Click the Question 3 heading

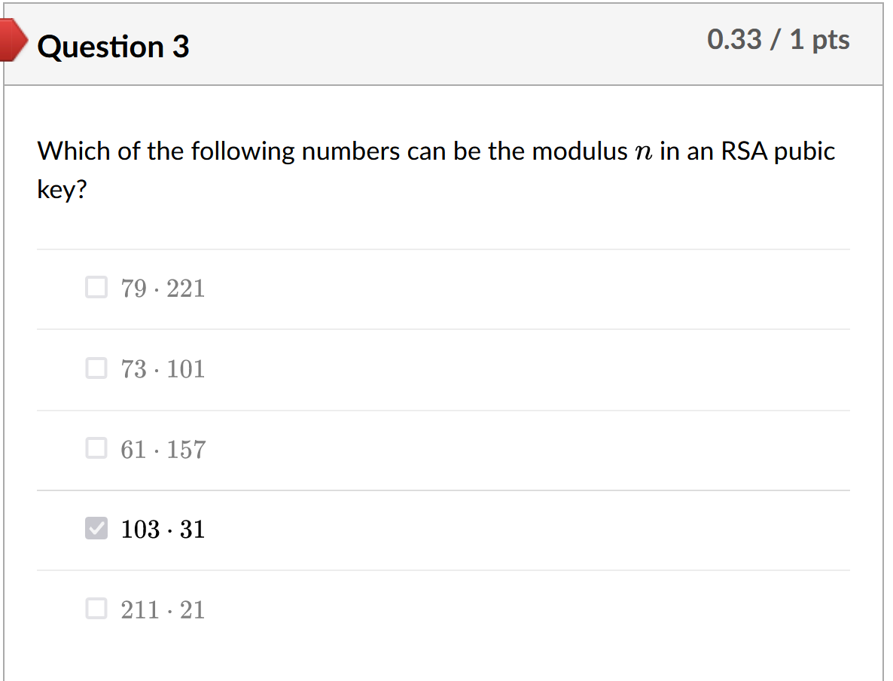pos(113,47)
